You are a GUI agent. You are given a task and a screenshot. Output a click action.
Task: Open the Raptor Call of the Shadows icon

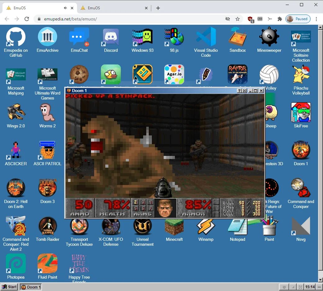(238, 74)
